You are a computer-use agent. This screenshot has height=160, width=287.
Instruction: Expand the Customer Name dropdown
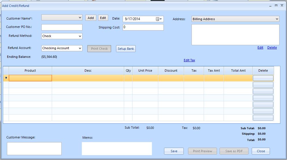coord(80,18)
